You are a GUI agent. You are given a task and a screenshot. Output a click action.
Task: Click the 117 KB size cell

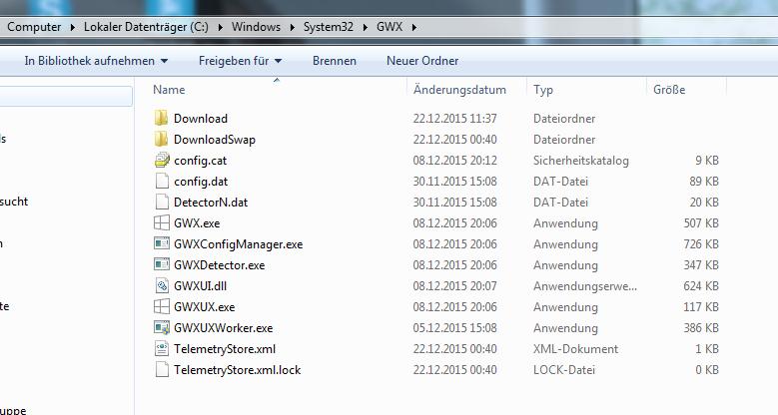(701, 306)
